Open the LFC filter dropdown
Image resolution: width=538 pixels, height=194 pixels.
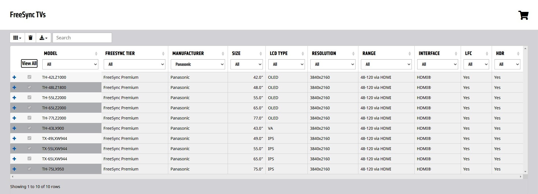(476, 64)
